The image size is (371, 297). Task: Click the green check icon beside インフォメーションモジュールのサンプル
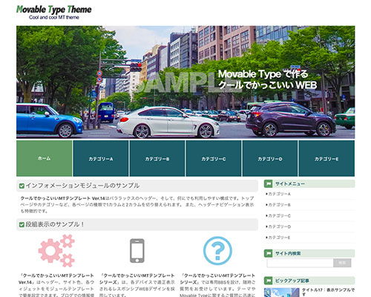click(x=22, y=186)
